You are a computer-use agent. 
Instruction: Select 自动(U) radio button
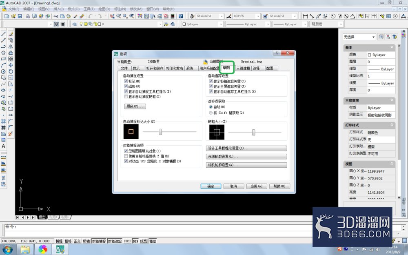pos(211,106)
